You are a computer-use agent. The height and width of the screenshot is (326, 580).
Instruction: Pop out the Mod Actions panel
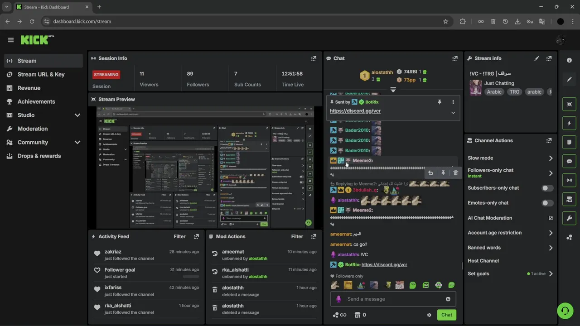(x=314, y=236)
